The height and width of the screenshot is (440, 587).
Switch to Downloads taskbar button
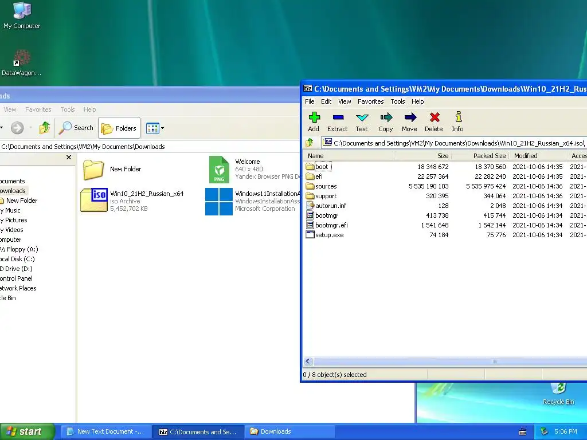tap(289, 431)
